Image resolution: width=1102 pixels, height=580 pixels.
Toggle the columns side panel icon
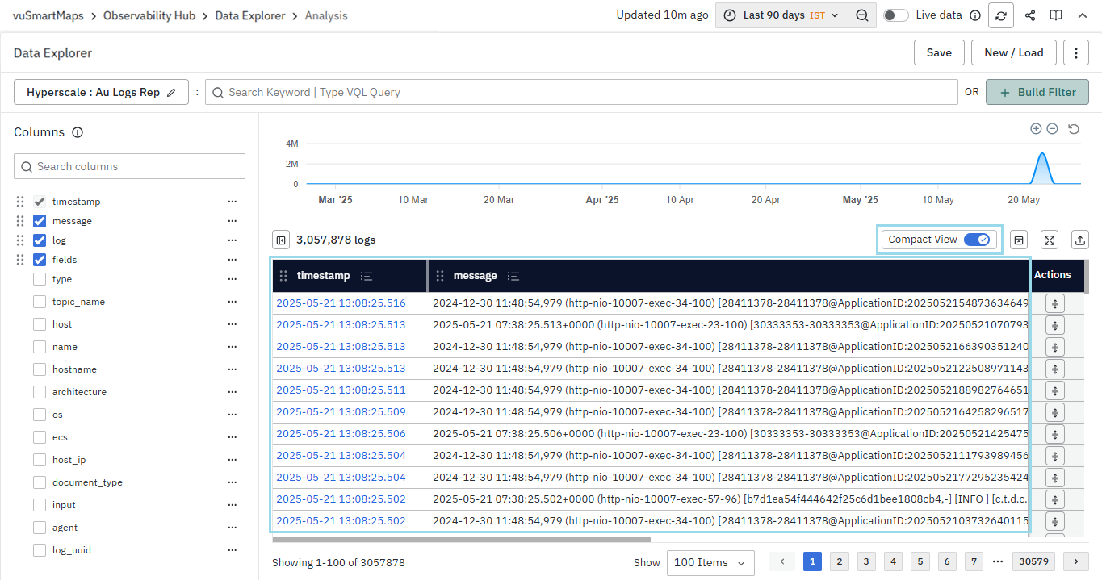(281, 240)
